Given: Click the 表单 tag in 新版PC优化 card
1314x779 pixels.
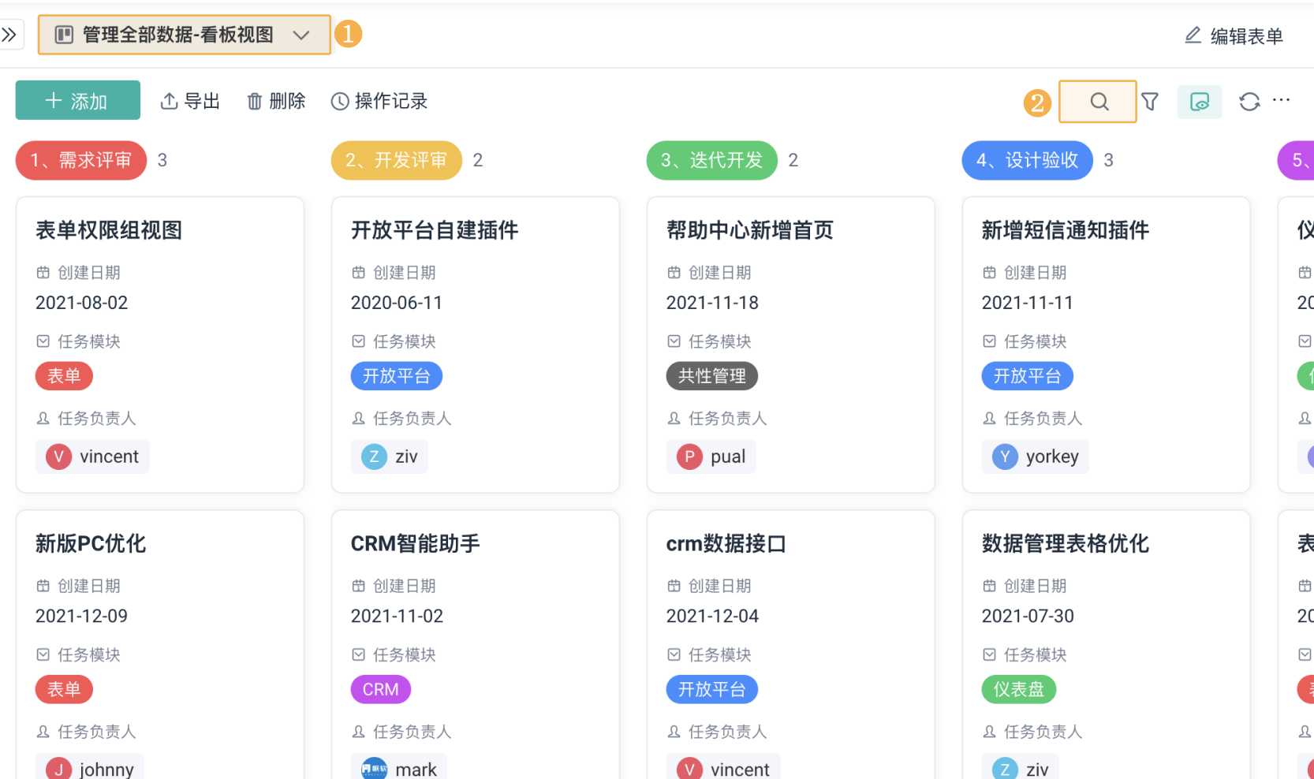Looking at the screenshot, I should point(64,690).
